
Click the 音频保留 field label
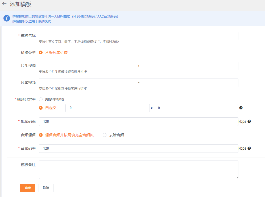click(x=28, y=135)
